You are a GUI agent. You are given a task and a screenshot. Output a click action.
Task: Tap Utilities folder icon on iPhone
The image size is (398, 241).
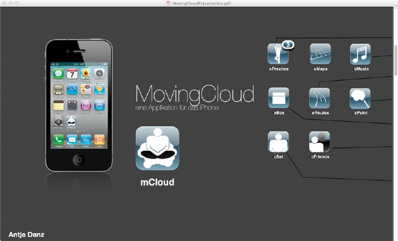pos(72,105)
